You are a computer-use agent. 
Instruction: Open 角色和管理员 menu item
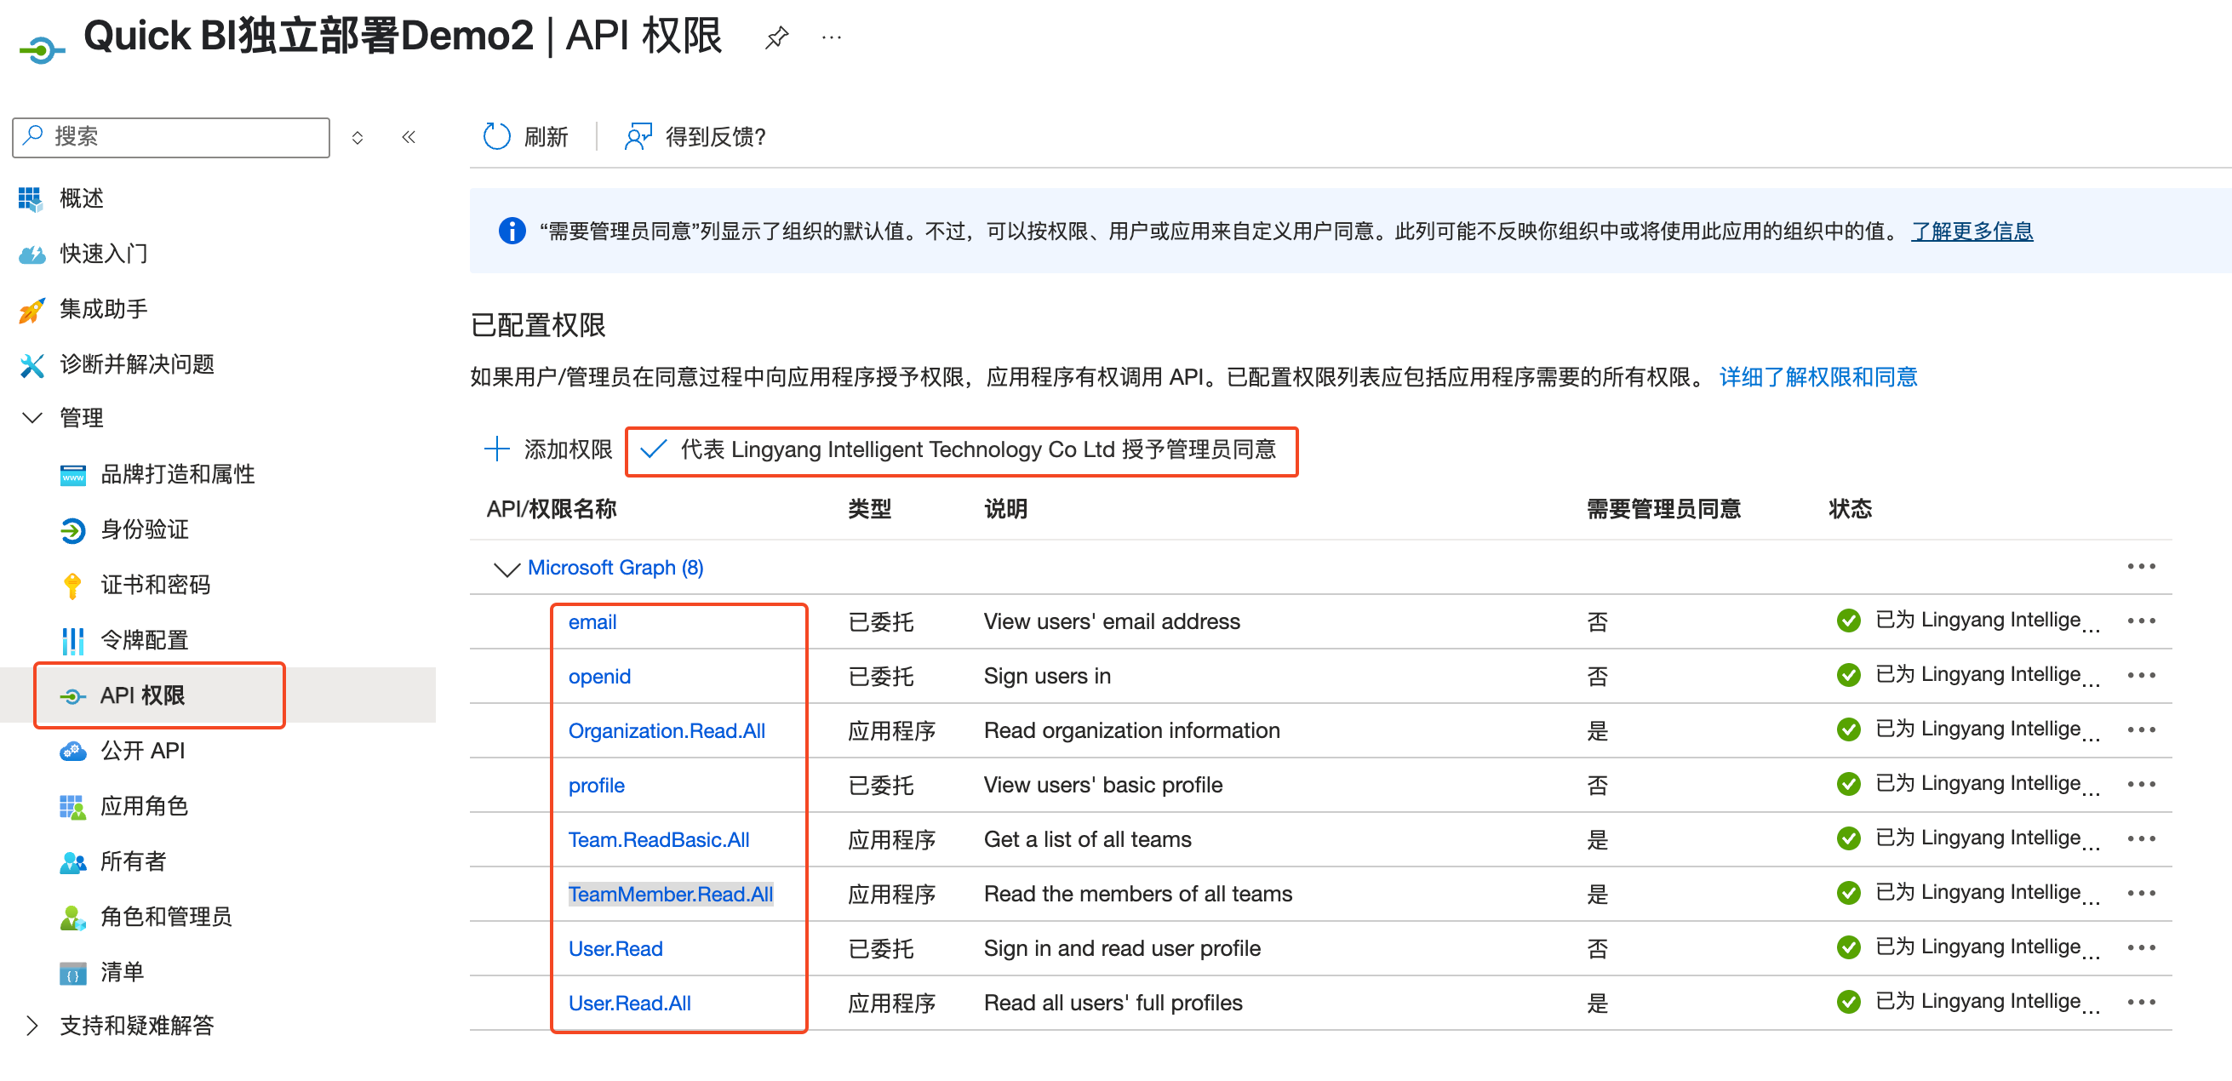pyautogui.click(x=166, y=917)
